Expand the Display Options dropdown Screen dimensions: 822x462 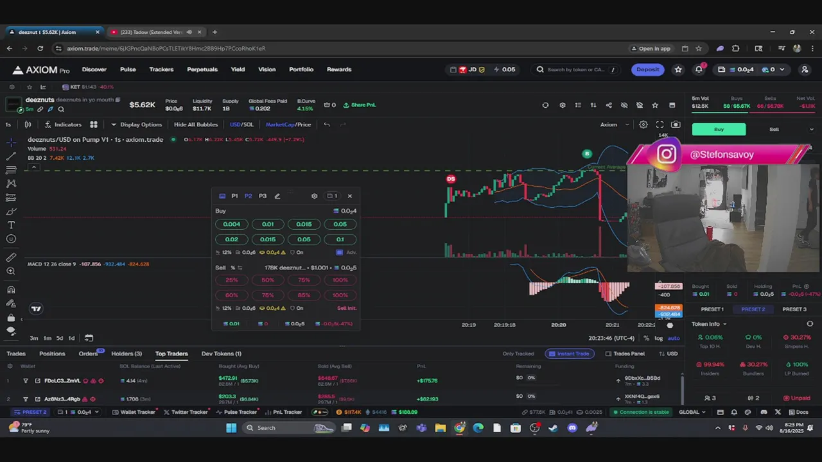click(x=136, y=124)
